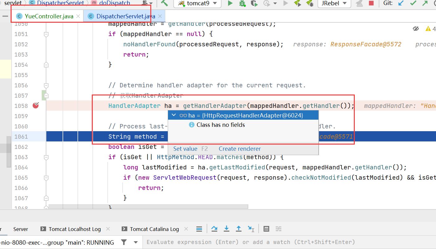
Task: Click the grayed-out run icon before JRebel rocket icons
Action: click(x=285, y=3)
